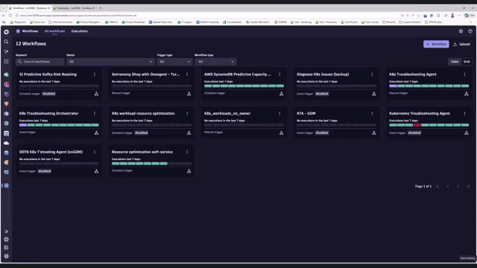Open the Trigger type filter dropdown

click(174, 62)
